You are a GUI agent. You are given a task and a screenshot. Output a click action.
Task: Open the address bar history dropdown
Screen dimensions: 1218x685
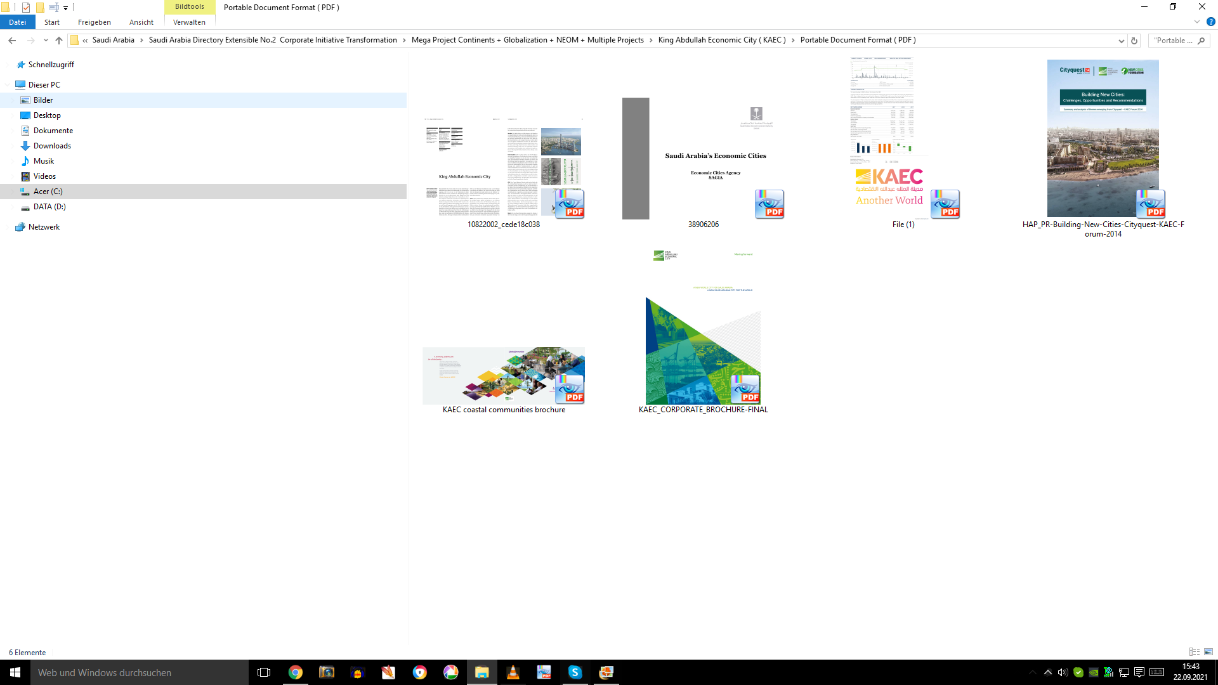pyautogui.click(x=1121, y=41)
